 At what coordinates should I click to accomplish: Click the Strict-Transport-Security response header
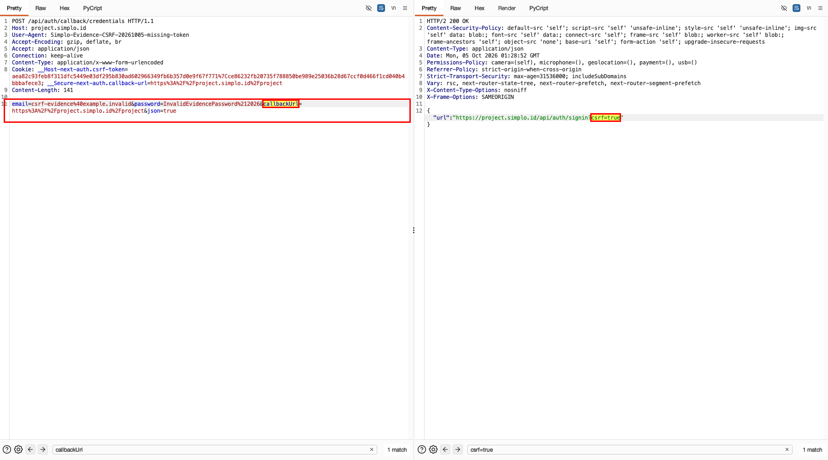(526, 76)
